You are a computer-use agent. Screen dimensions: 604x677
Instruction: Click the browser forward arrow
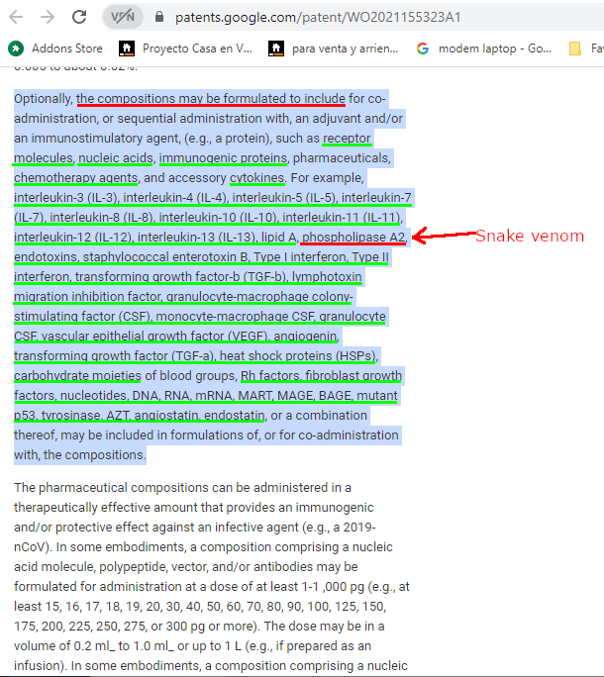(x=47, y=17)
